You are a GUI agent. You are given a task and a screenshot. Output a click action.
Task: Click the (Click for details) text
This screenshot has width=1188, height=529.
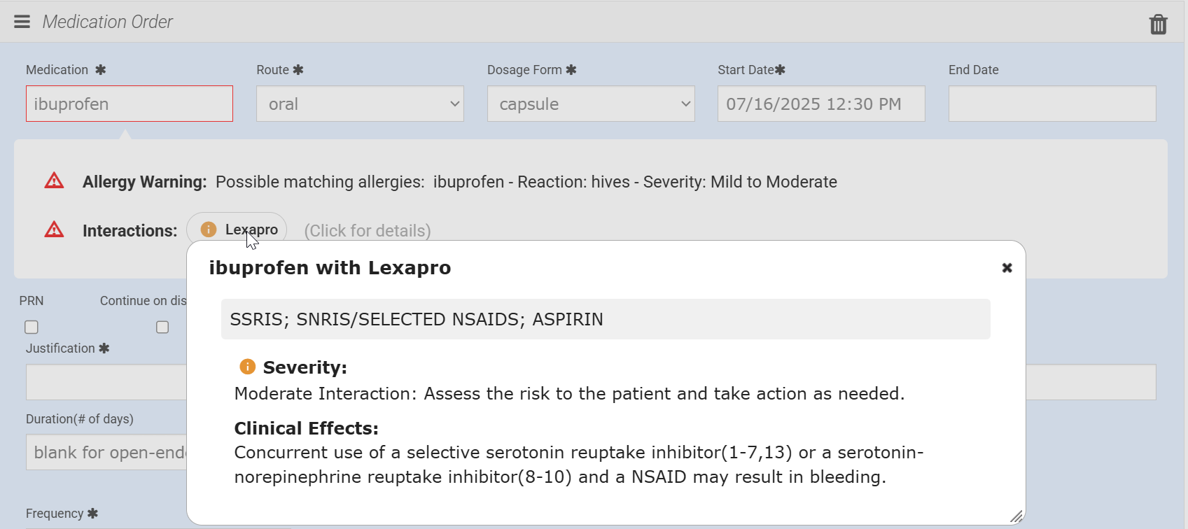[x=368, y=231]
